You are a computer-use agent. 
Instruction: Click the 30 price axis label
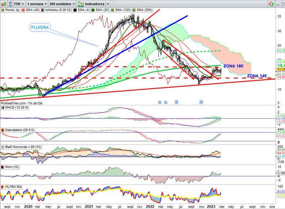(279, 31)
